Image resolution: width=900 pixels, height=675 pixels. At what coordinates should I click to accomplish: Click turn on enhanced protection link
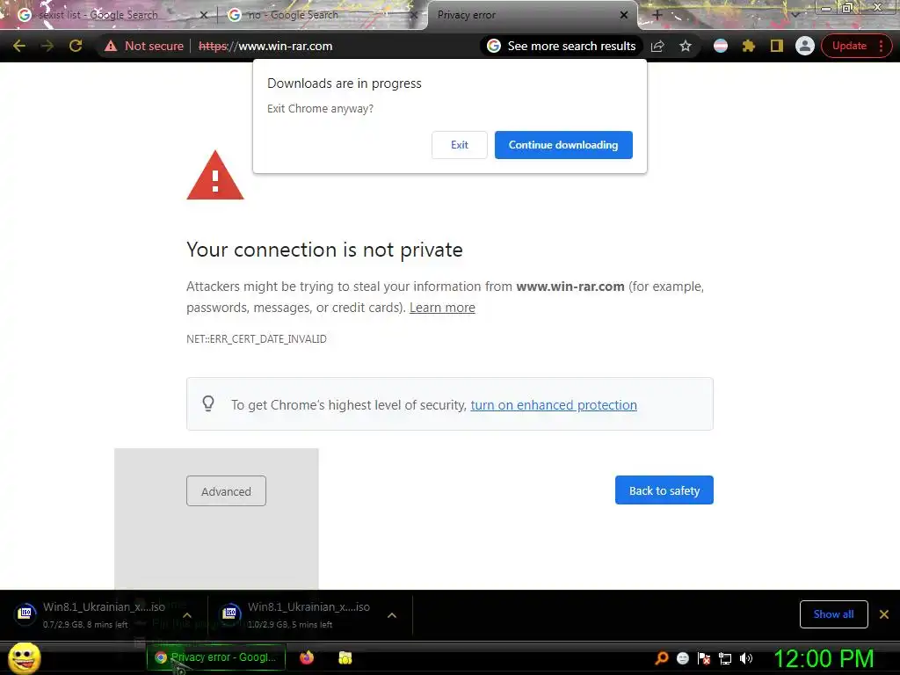click(554, 405)
